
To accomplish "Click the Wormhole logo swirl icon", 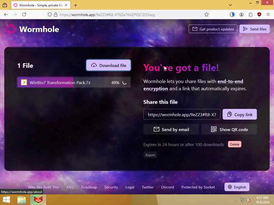I will pos(11,29).
